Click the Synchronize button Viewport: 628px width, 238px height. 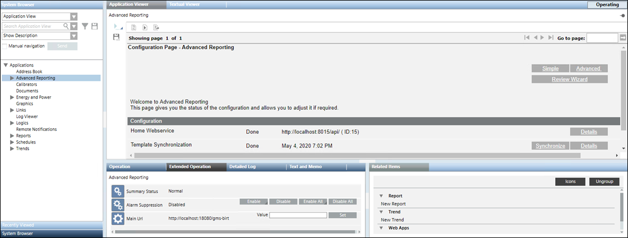coord(550,146)
